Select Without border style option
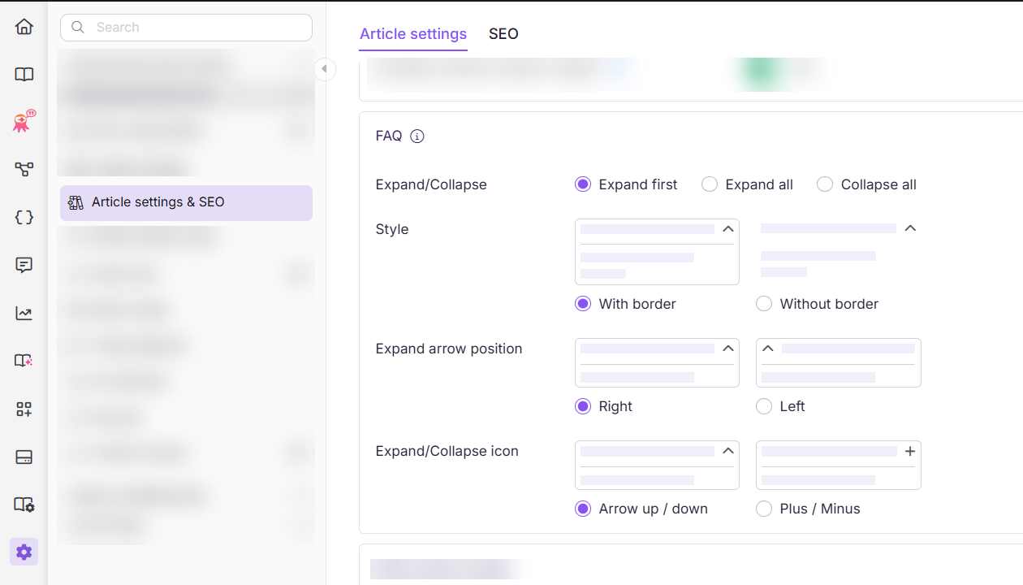1023x585 pixels. [x=764, y=304]
